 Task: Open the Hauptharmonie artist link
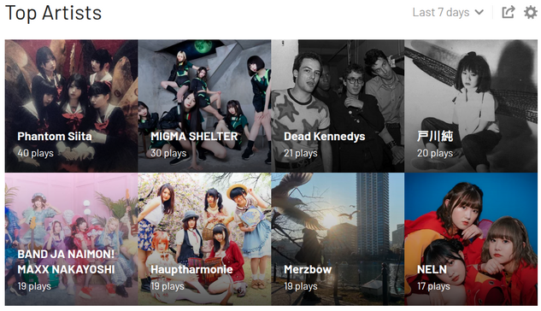click(191, 269)
